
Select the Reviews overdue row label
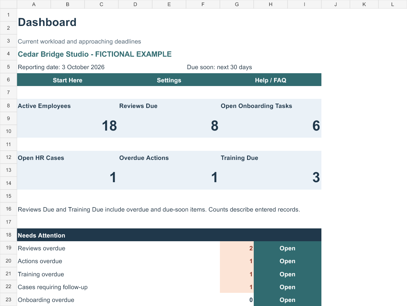42,248
